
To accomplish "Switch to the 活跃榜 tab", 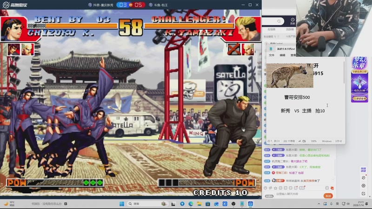I will pos(290,29).
